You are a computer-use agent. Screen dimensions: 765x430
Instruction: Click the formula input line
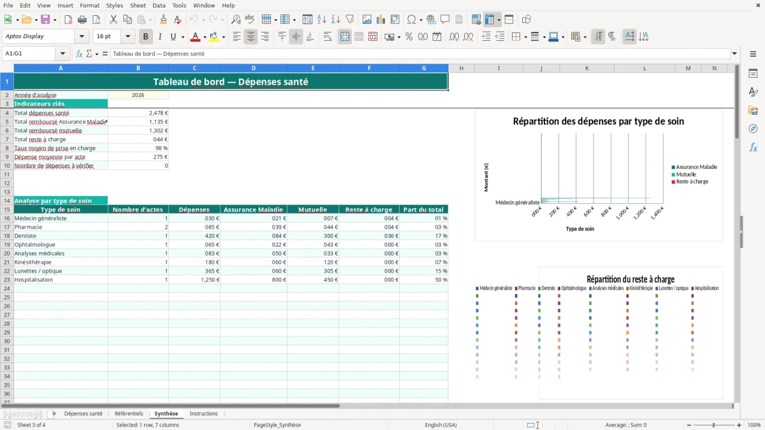420,54
